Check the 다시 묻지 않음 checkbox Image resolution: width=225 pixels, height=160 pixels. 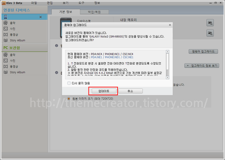(x=69, y=83)
